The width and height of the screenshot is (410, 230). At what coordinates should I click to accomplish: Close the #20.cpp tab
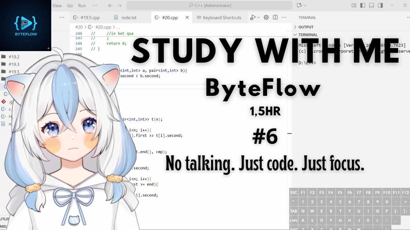(187, 18)
